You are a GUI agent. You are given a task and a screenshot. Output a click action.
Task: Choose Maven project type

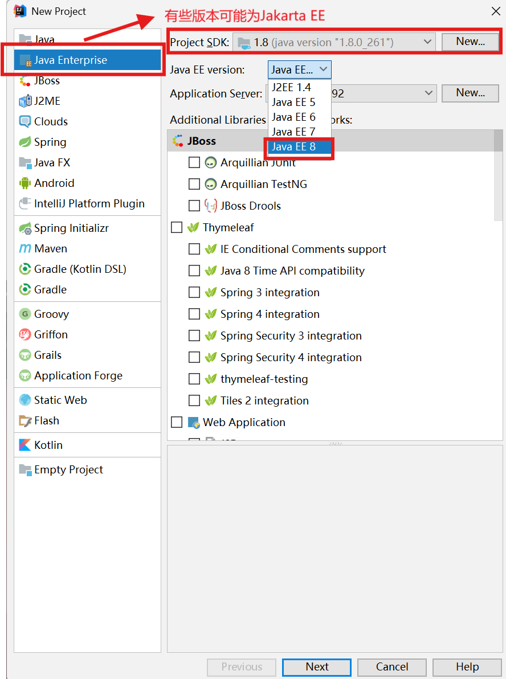pyautogui.click(x=87, y=248)
